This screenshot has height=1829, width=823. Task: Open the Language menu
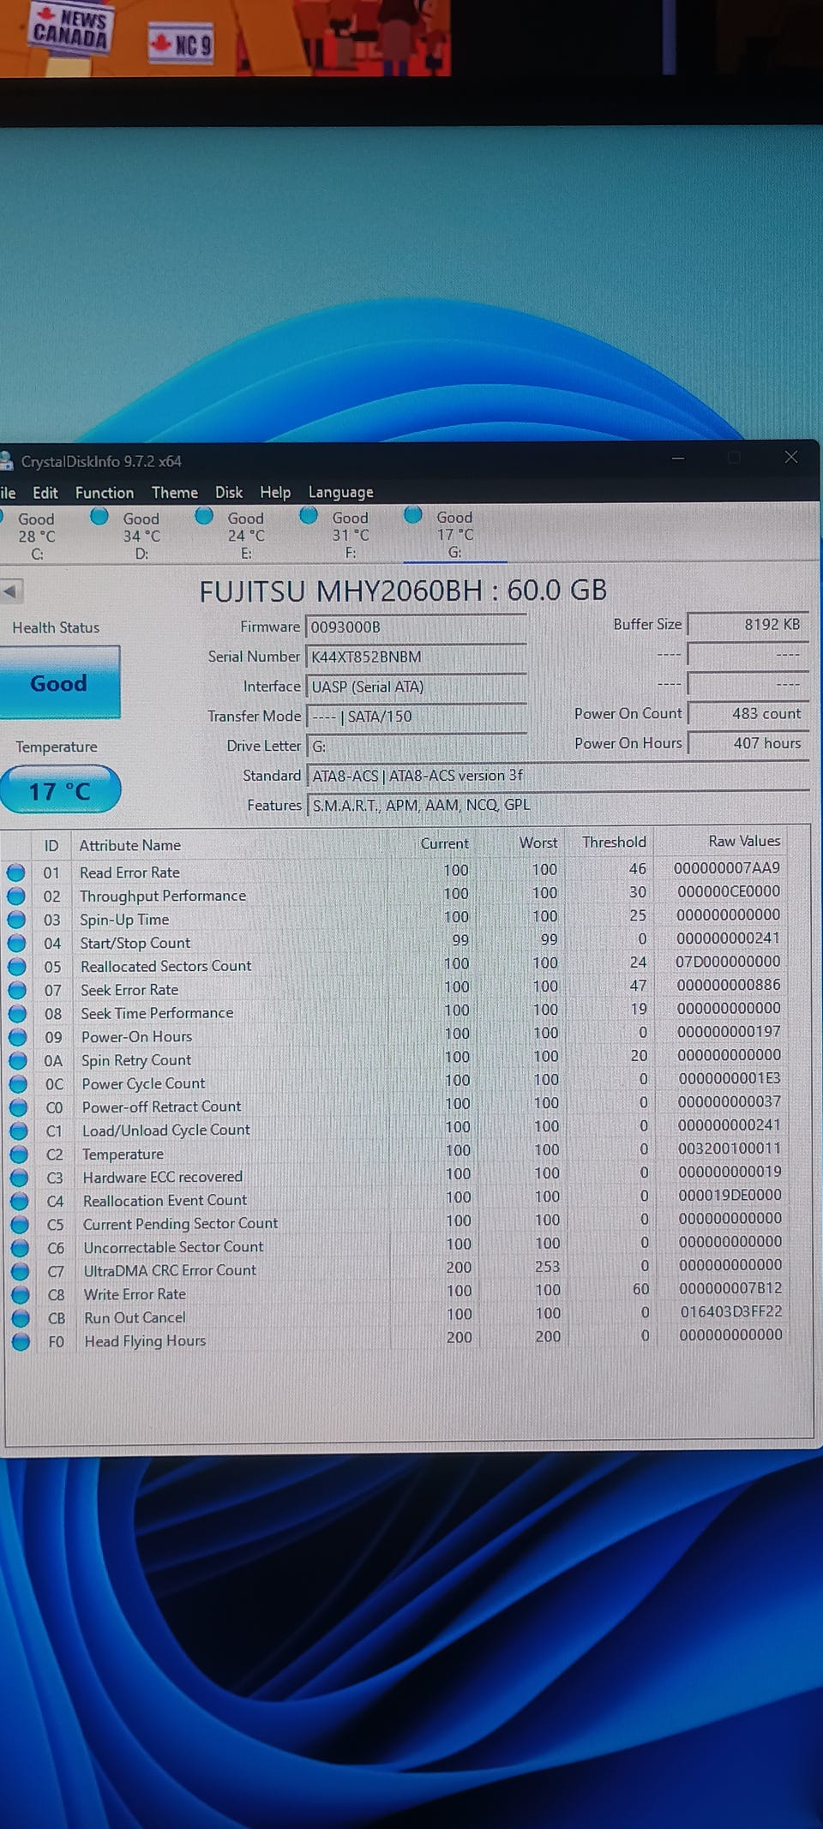[341, 493]
